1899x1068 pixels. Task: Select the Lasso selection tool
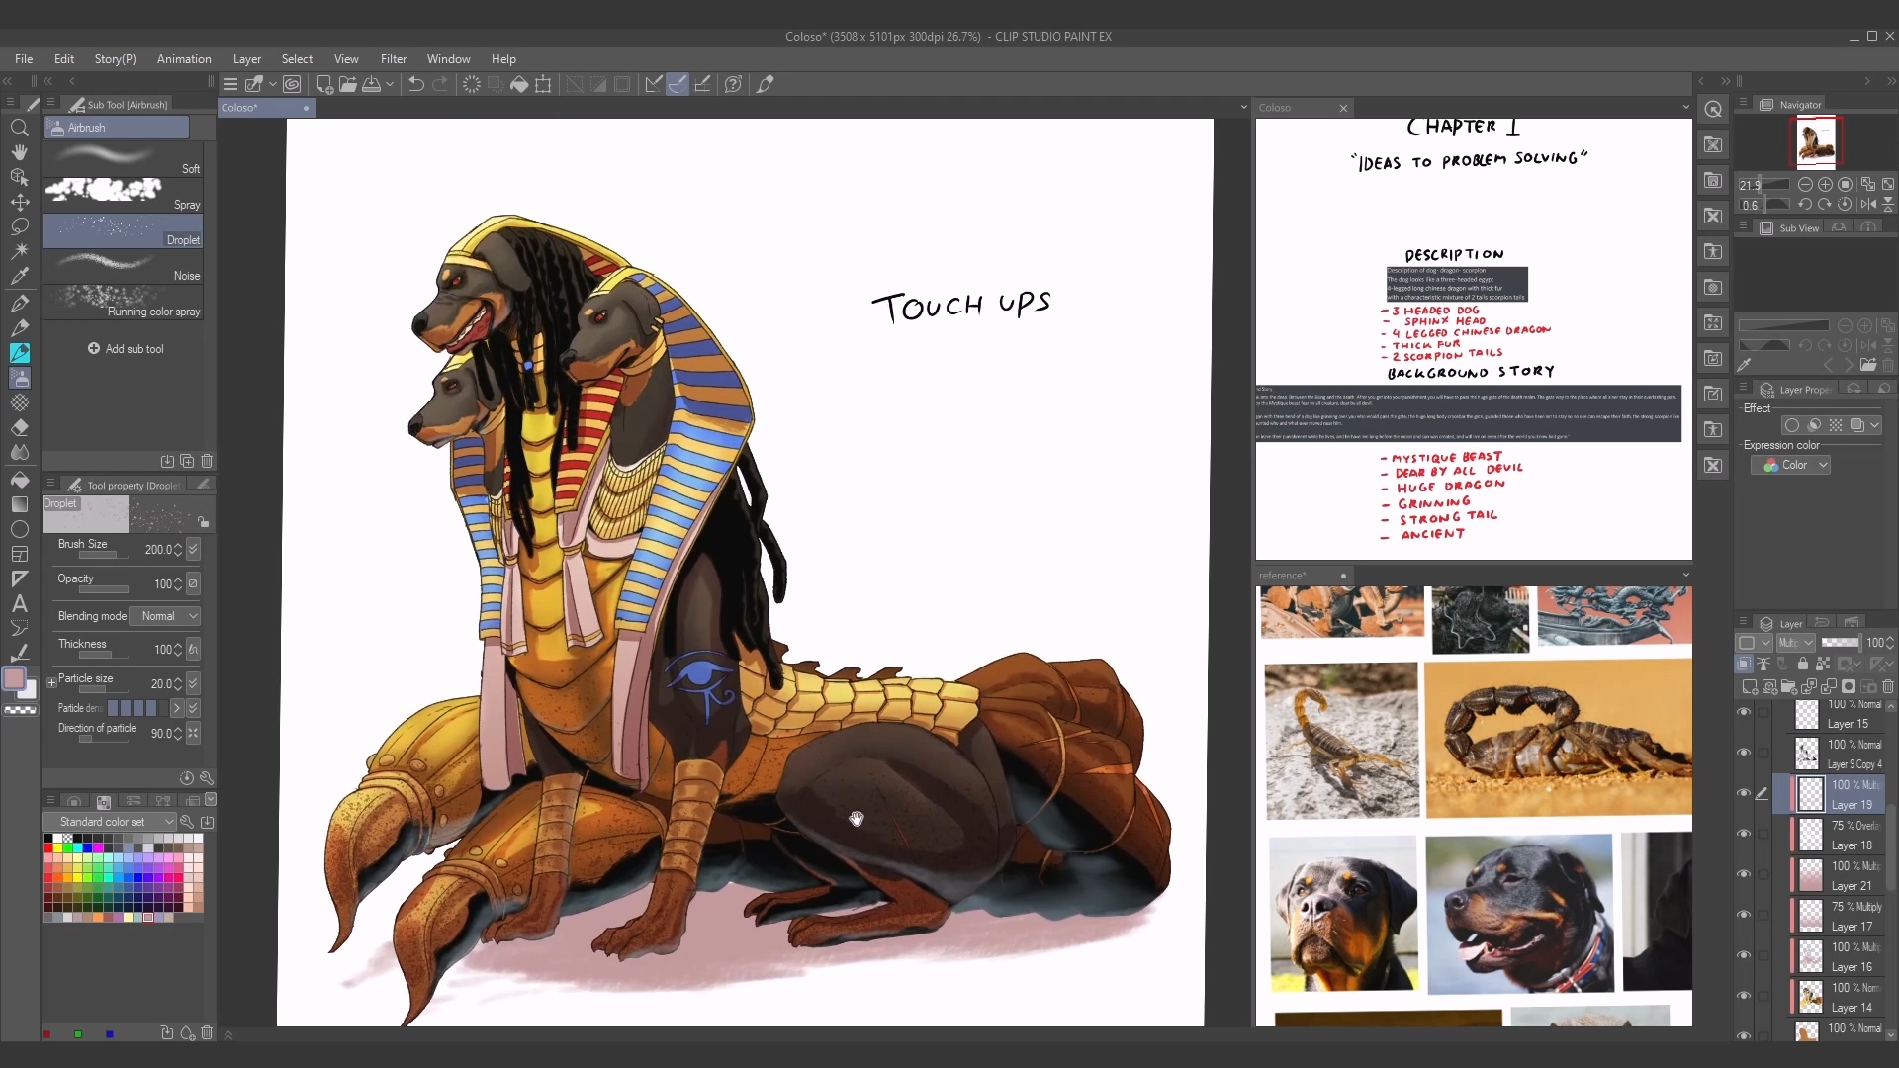pos(19,226)
